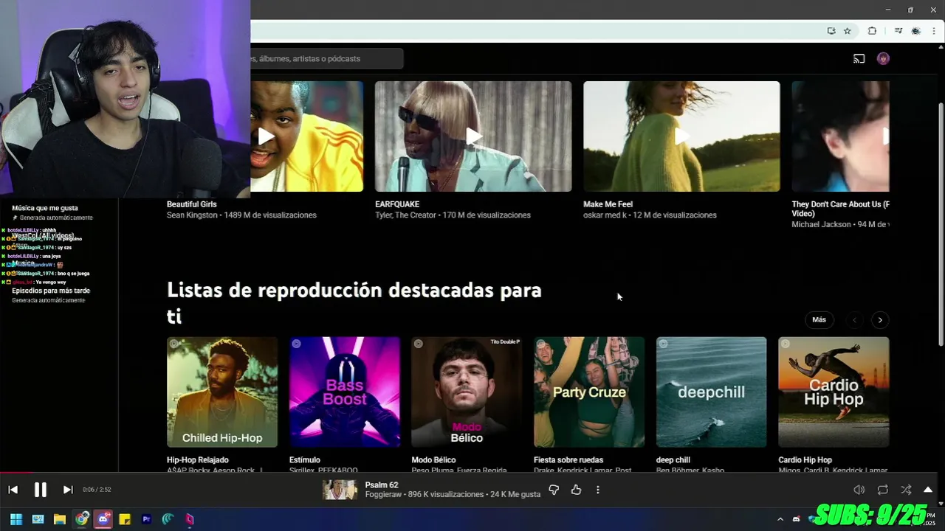Like the song Psalm 62
Viewport: 945px width, 531px height.
pos(576,490)
